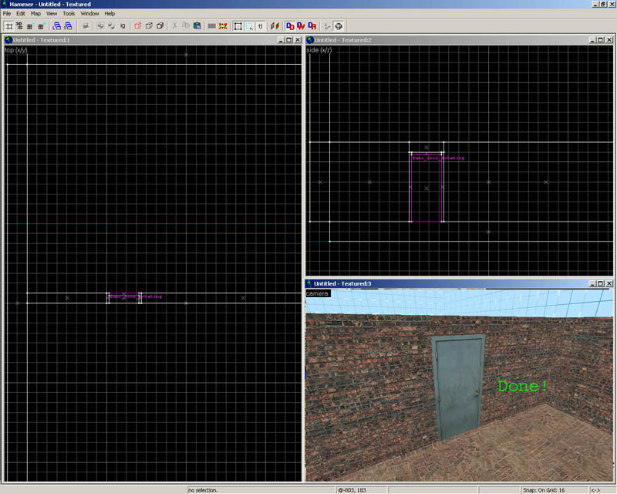This screenshot has width=617, height=494.
Task: Toggle the 3D grid display button
Action: click(19, 25)
